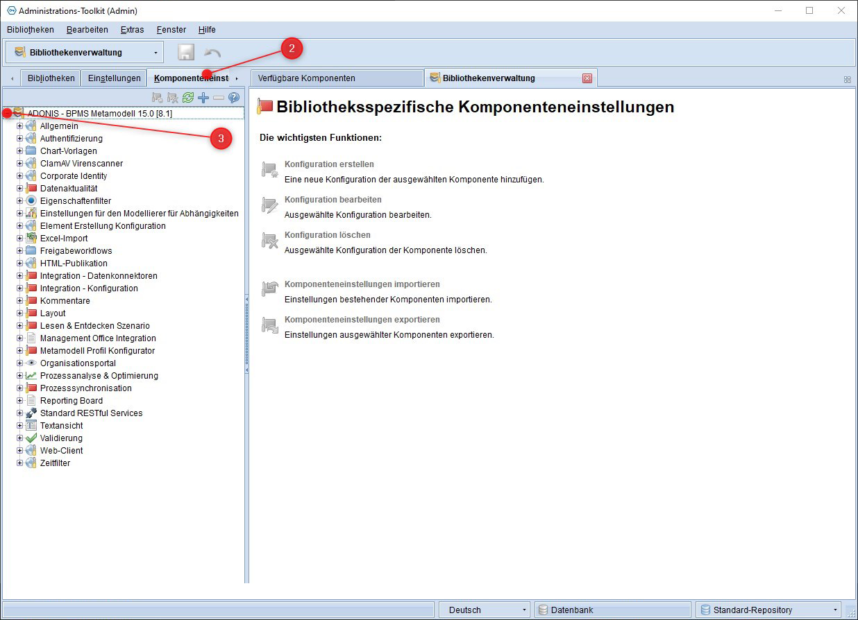Screen dimensions: 858x620
Task: Click the green checkmark icon beside Validierung
Action: pyautogui.click(x=31, y=438)
